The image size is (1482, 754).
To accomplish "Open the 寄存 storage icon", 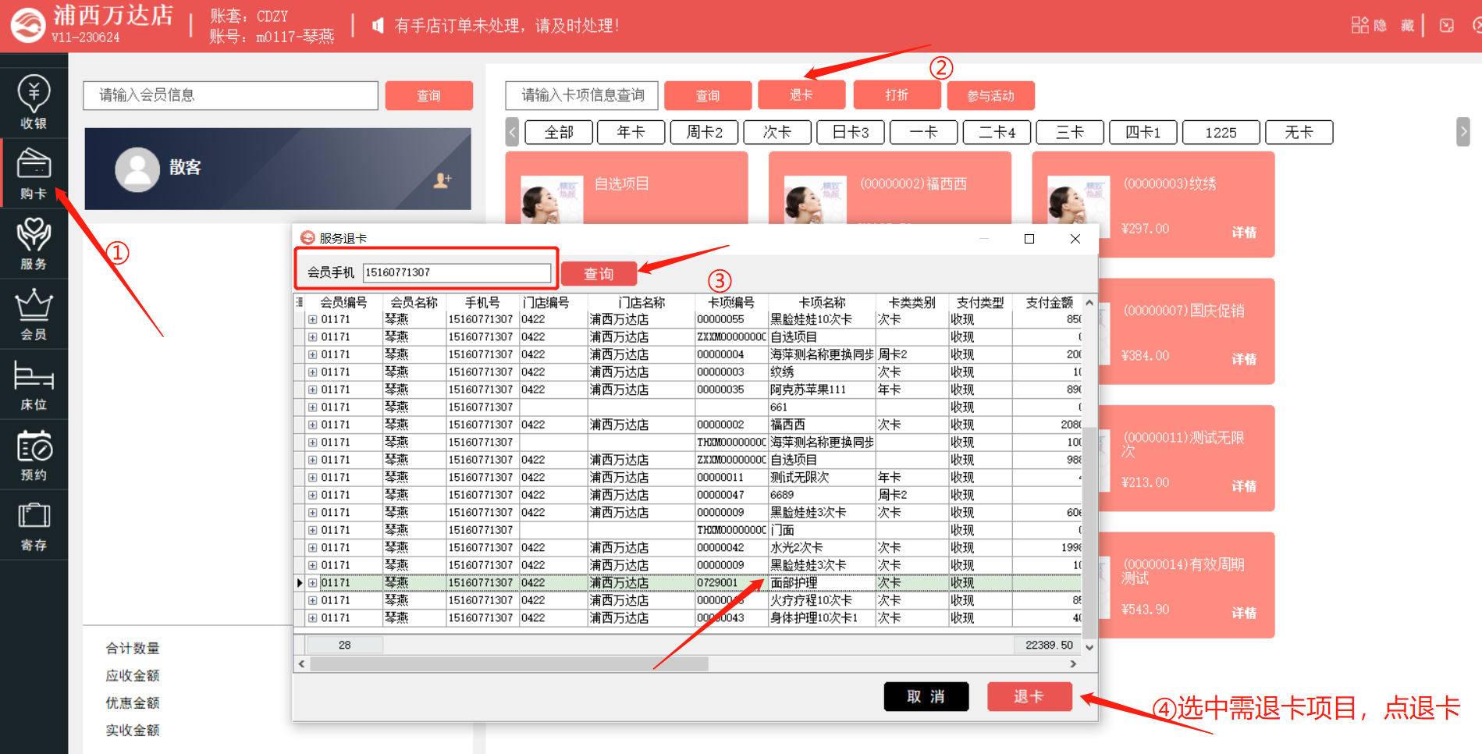I will click(x=34, y=526).
